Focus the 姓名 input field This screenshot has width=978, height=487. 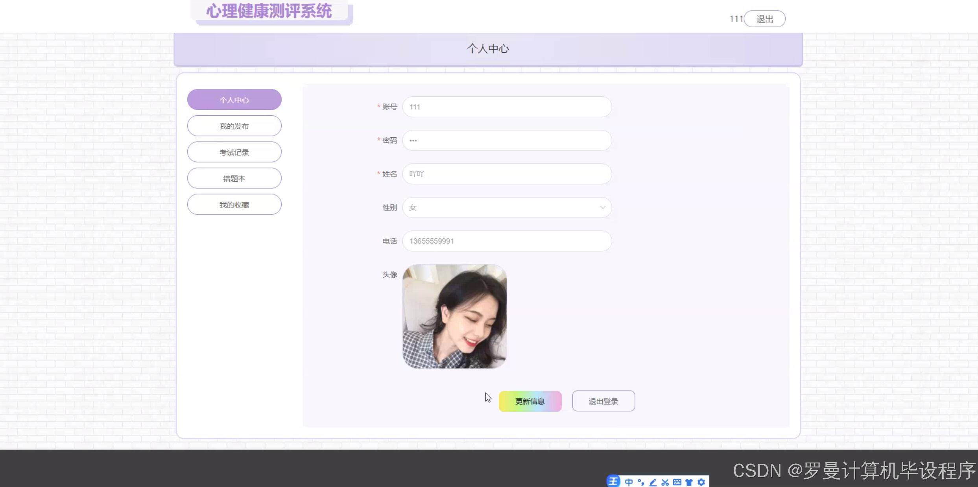pos(507,174)
